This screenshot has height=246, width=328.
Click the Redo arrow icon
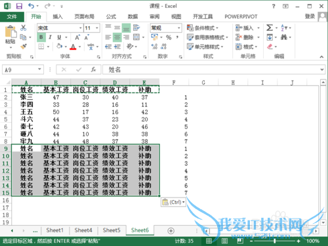tap(47, 6)
